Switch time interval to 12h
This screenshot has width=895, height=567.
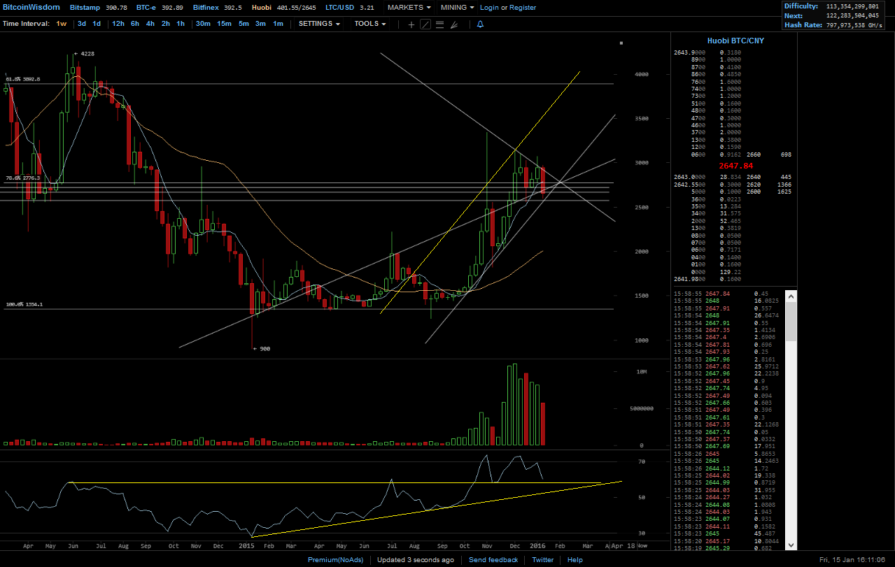click(118, 24)
